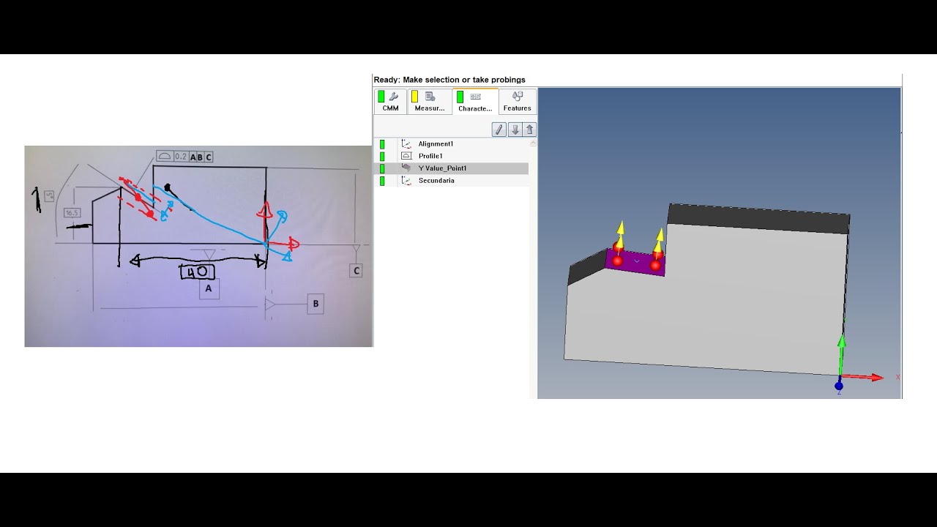937x527 pixels.
Task: Open the Features tab
Action: [518, 101]
